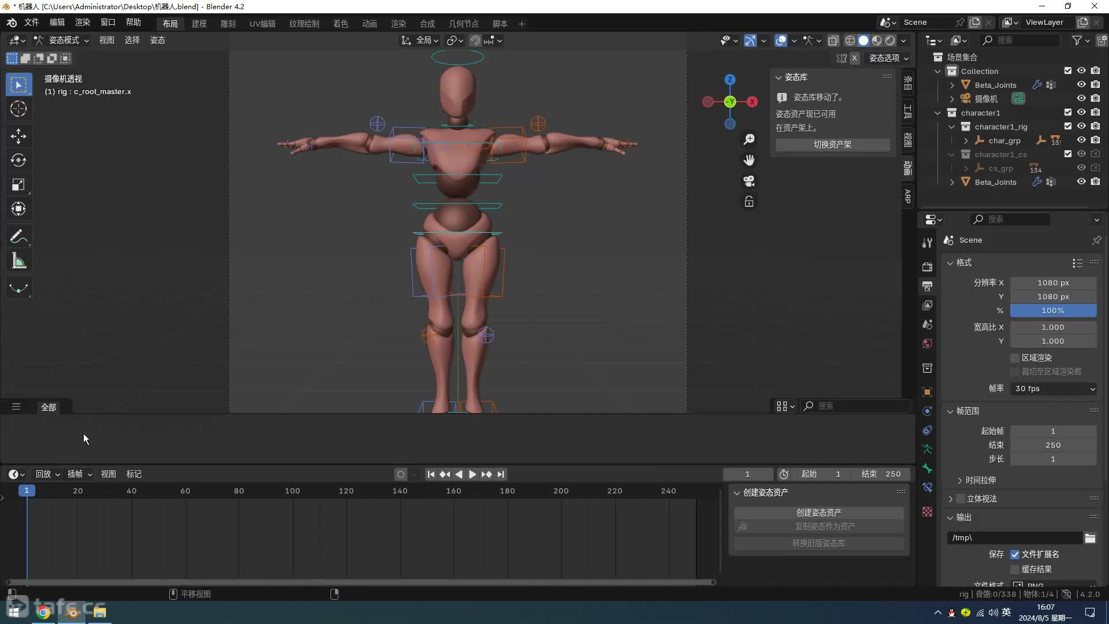Uncheck the 文件扩展名 checkbox

tap(1015, 554)
